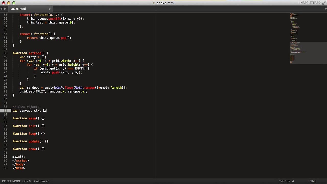
Task: Go to next tab with right arrow
Action: (x=5, y=9)
